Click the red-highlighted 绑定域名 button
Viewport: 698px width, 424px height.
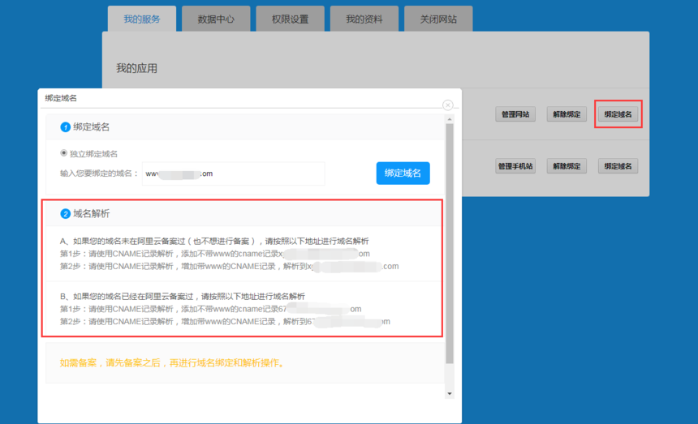point(618,114)
